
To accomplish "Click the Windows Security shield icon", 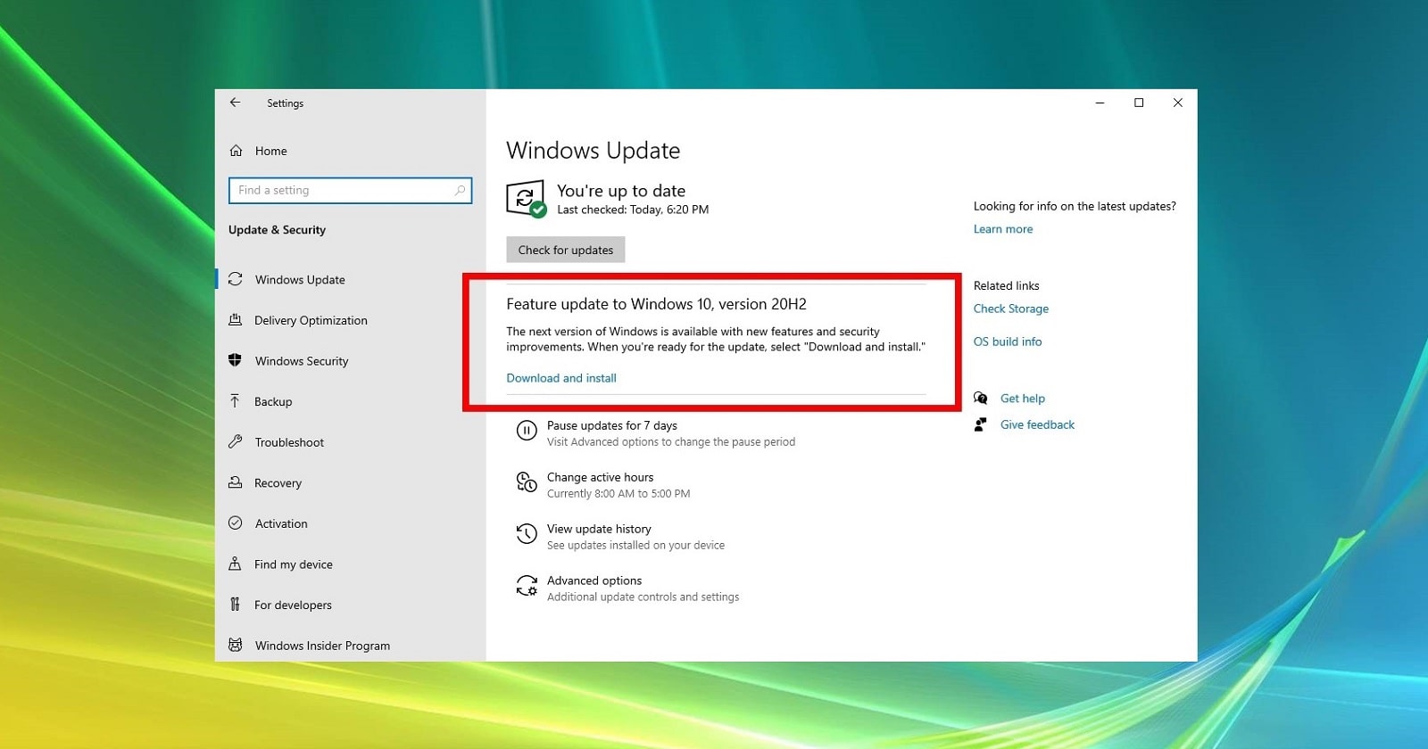I will (x=236, y=360).
